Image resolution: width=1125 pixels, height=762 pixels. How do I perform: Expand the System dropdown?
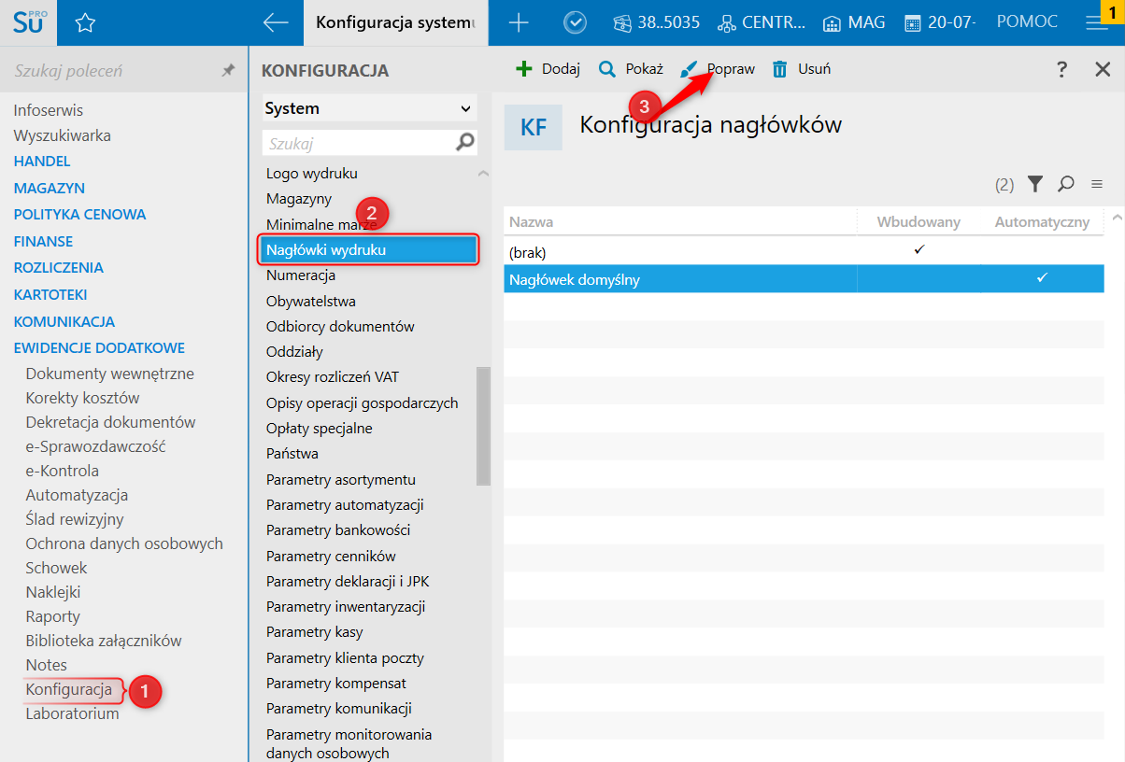[369, 108]
